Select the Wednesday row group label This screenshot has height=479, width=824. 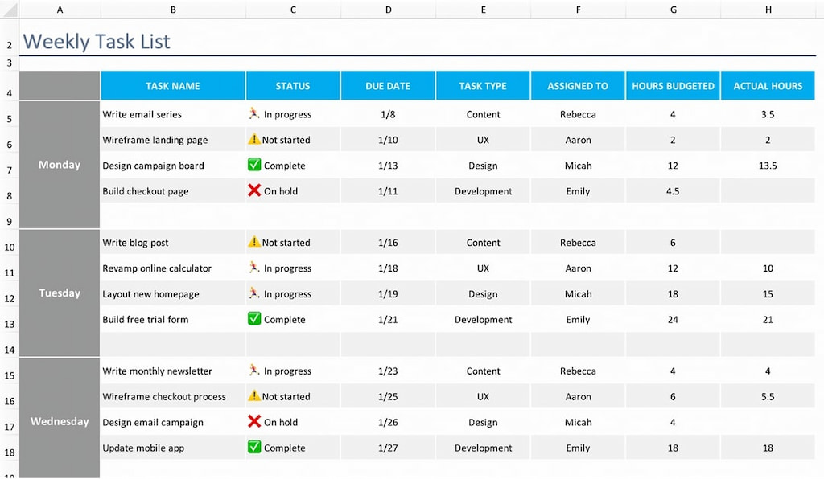point(59,421)
